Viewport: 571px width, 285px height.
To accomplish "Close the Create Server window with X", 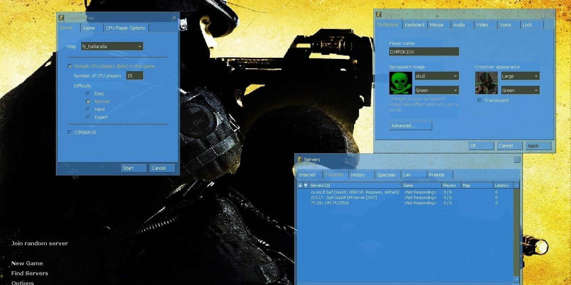I will pyautogui.click(x=174, y=18).
